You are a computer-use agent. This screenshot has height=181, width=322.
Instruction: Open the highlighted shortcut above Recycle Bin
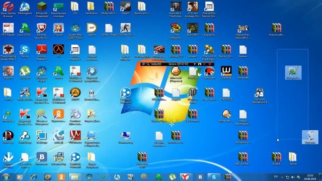(293, 72)
